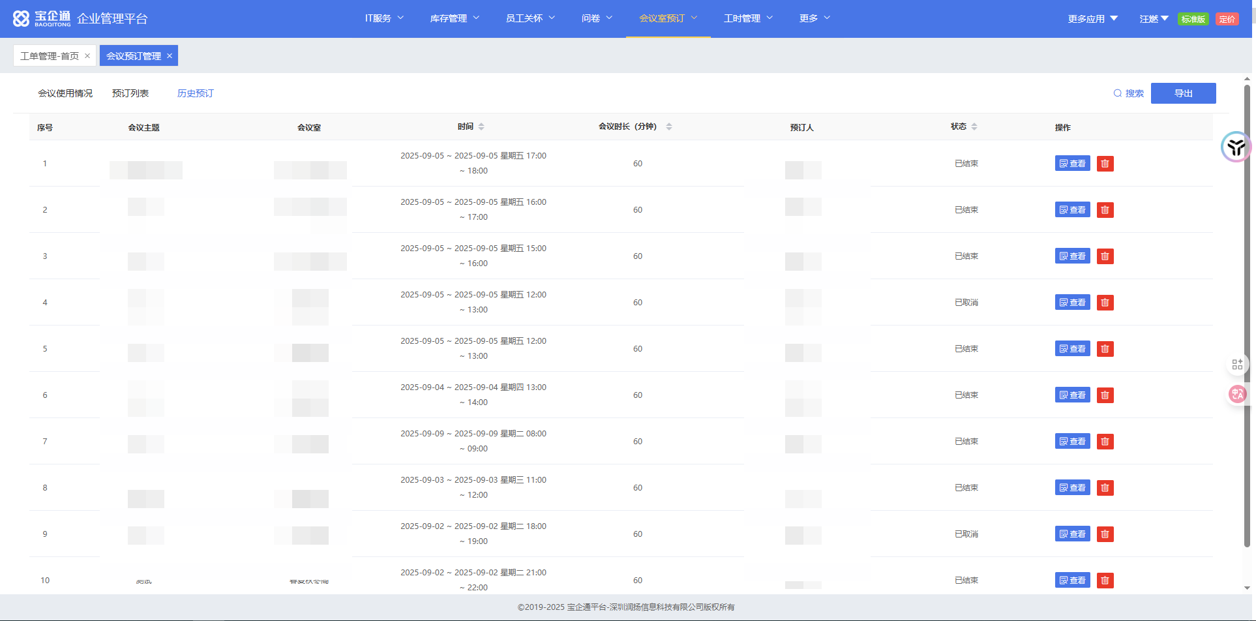Click the Baoqitong logo icon

tap(22, 19)
